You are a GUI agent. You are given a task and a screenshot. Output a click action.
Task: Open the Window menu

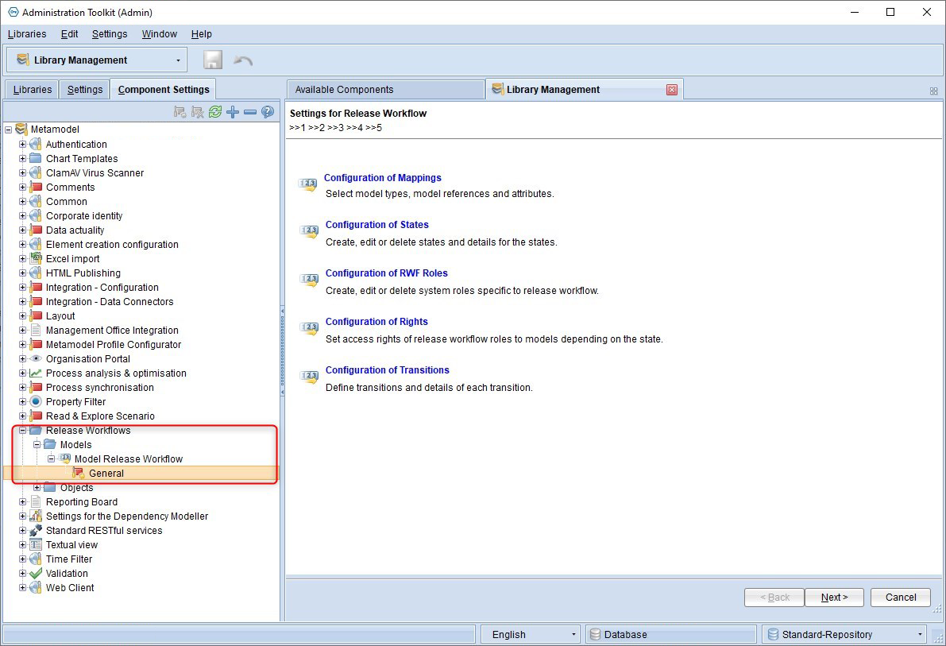point(160,34)
